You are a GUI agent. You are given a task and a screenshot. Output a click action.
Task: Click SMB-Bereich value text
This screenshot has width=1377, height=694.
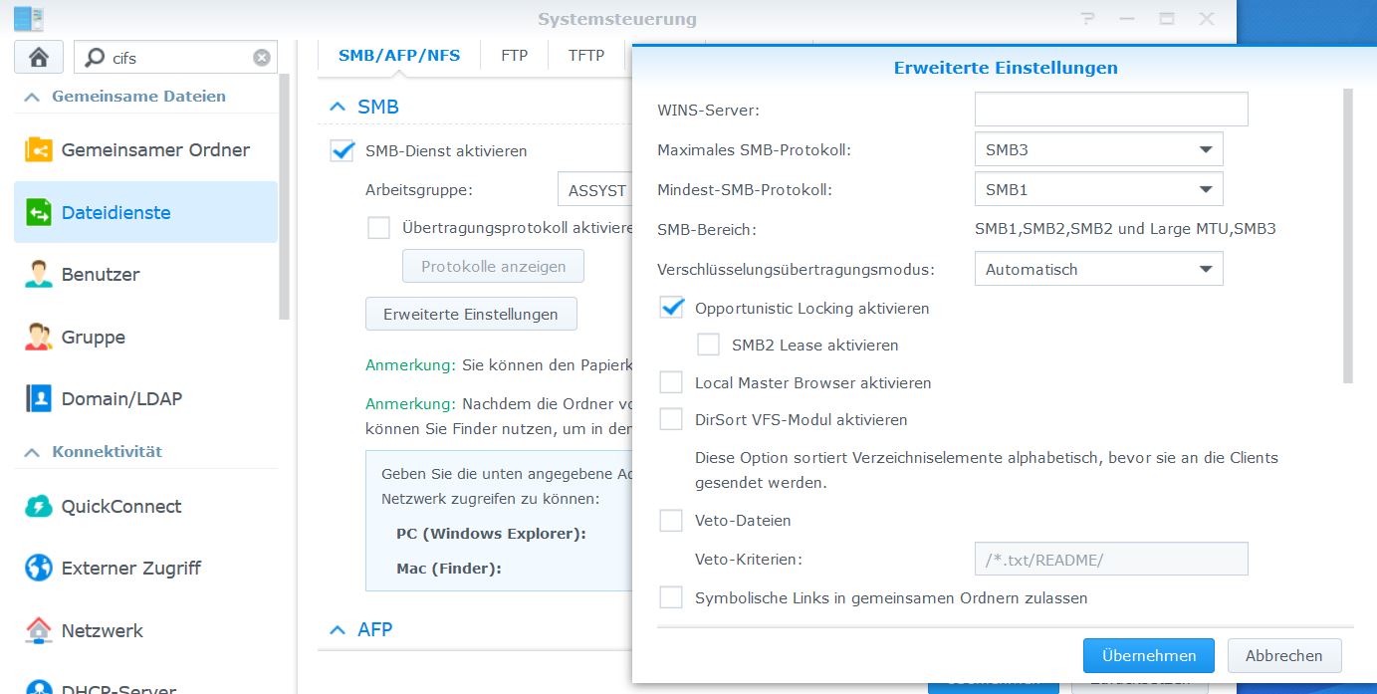pyautogui.click(x=1125, y=229)
